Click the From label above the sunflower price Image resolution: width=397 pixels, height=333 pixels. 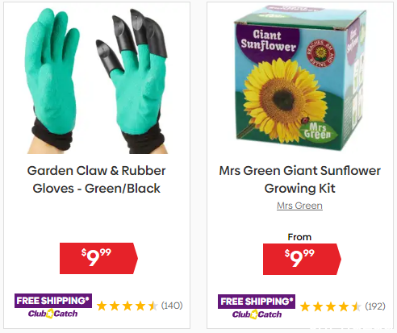[x=299, y=237]
